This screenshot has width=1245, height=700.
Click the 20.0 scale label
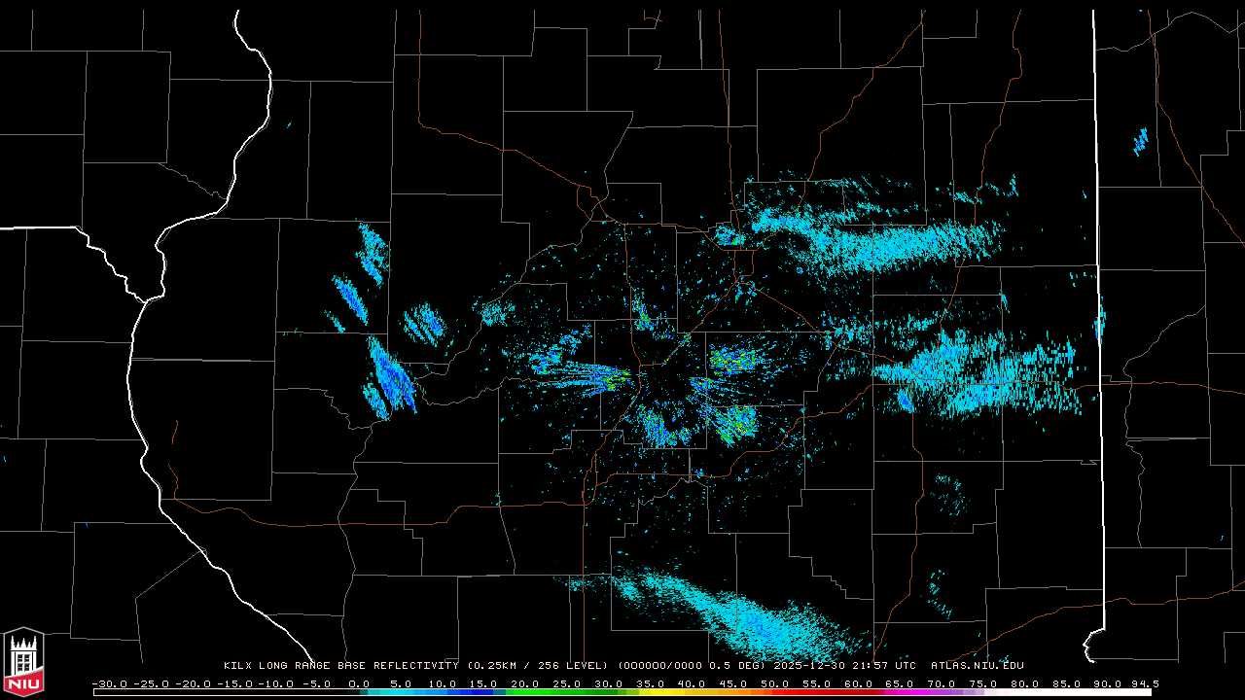[525, 683]
